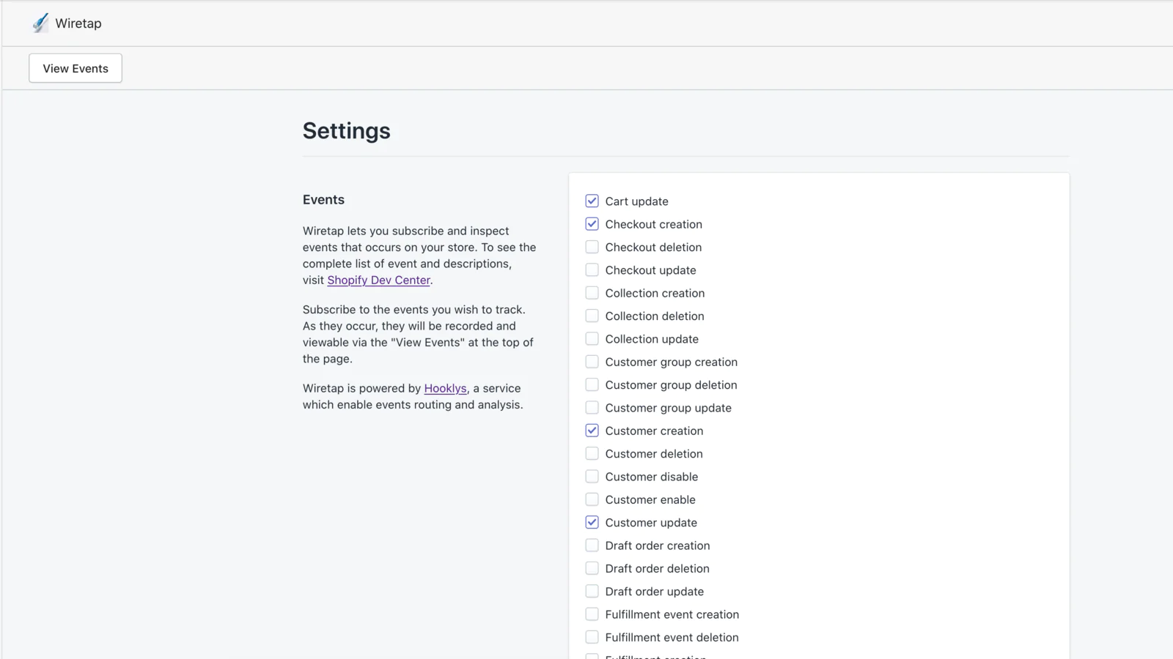Image resolution: width=1173 pixels, height=659 pixels.
Task: Click the Wiretap logo icon
Action: [40, 23]
